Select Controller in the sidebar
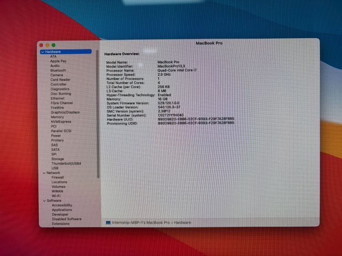Image resolution: width=342 pixels, height=256 pixels. (x=58, y=85)
